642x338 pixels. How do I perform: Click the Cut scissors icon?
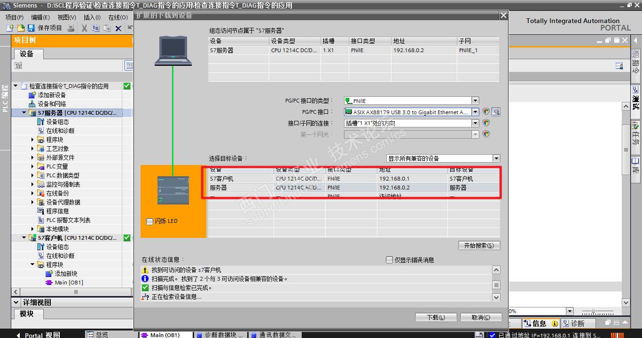[84, 28]
